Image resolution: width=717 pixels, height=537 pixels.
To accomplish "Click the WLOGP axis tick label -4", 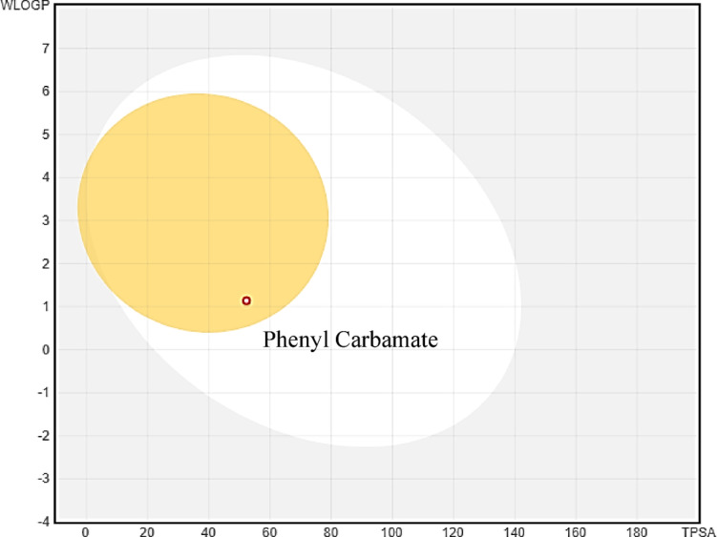I will point(44,522).
